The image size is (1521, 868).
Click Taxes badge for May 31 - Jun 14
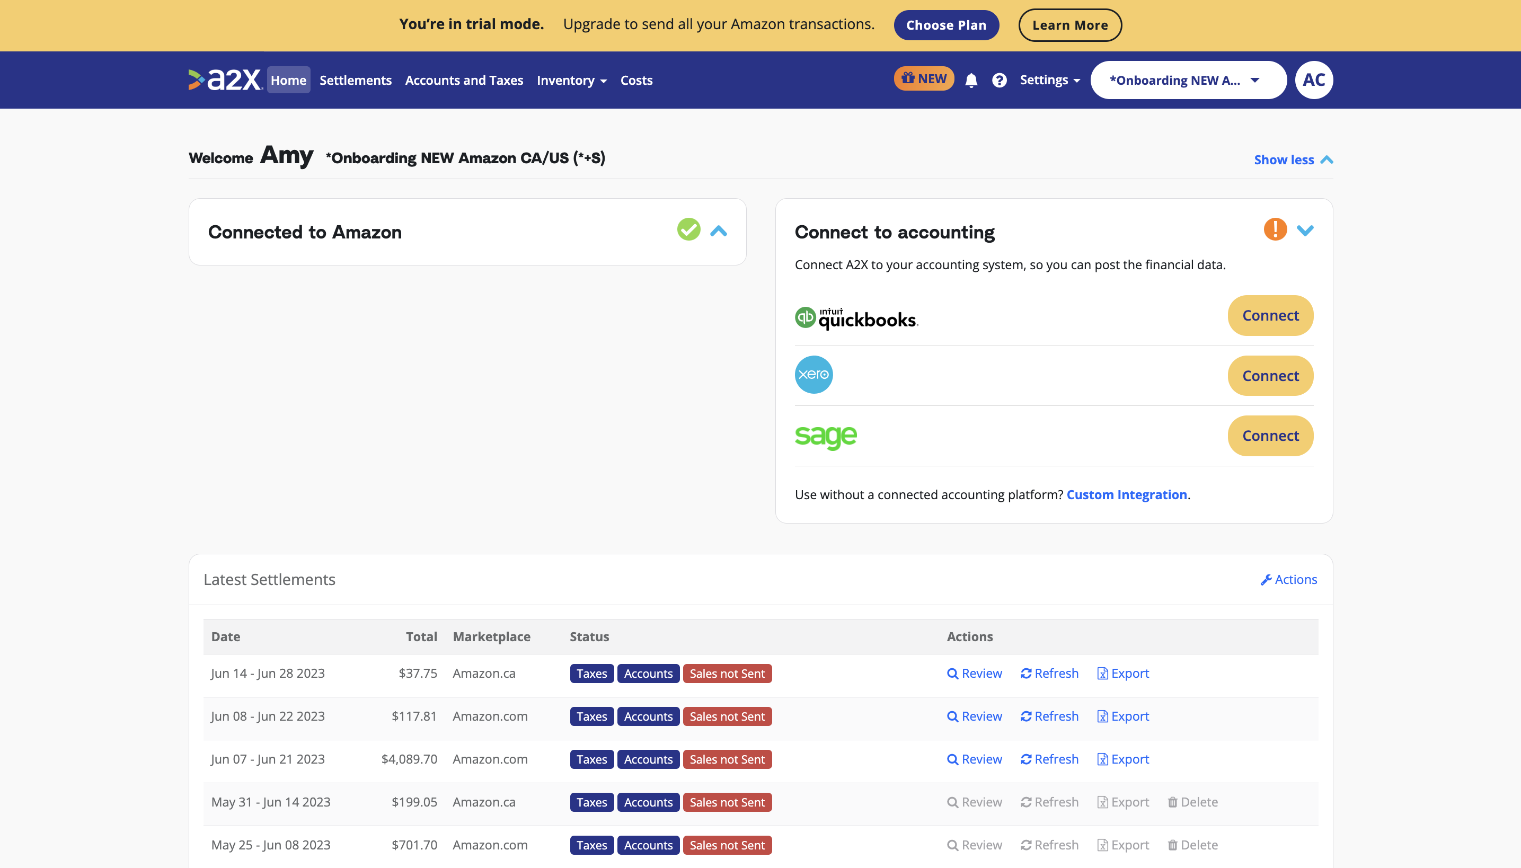[x=591, y=802]
